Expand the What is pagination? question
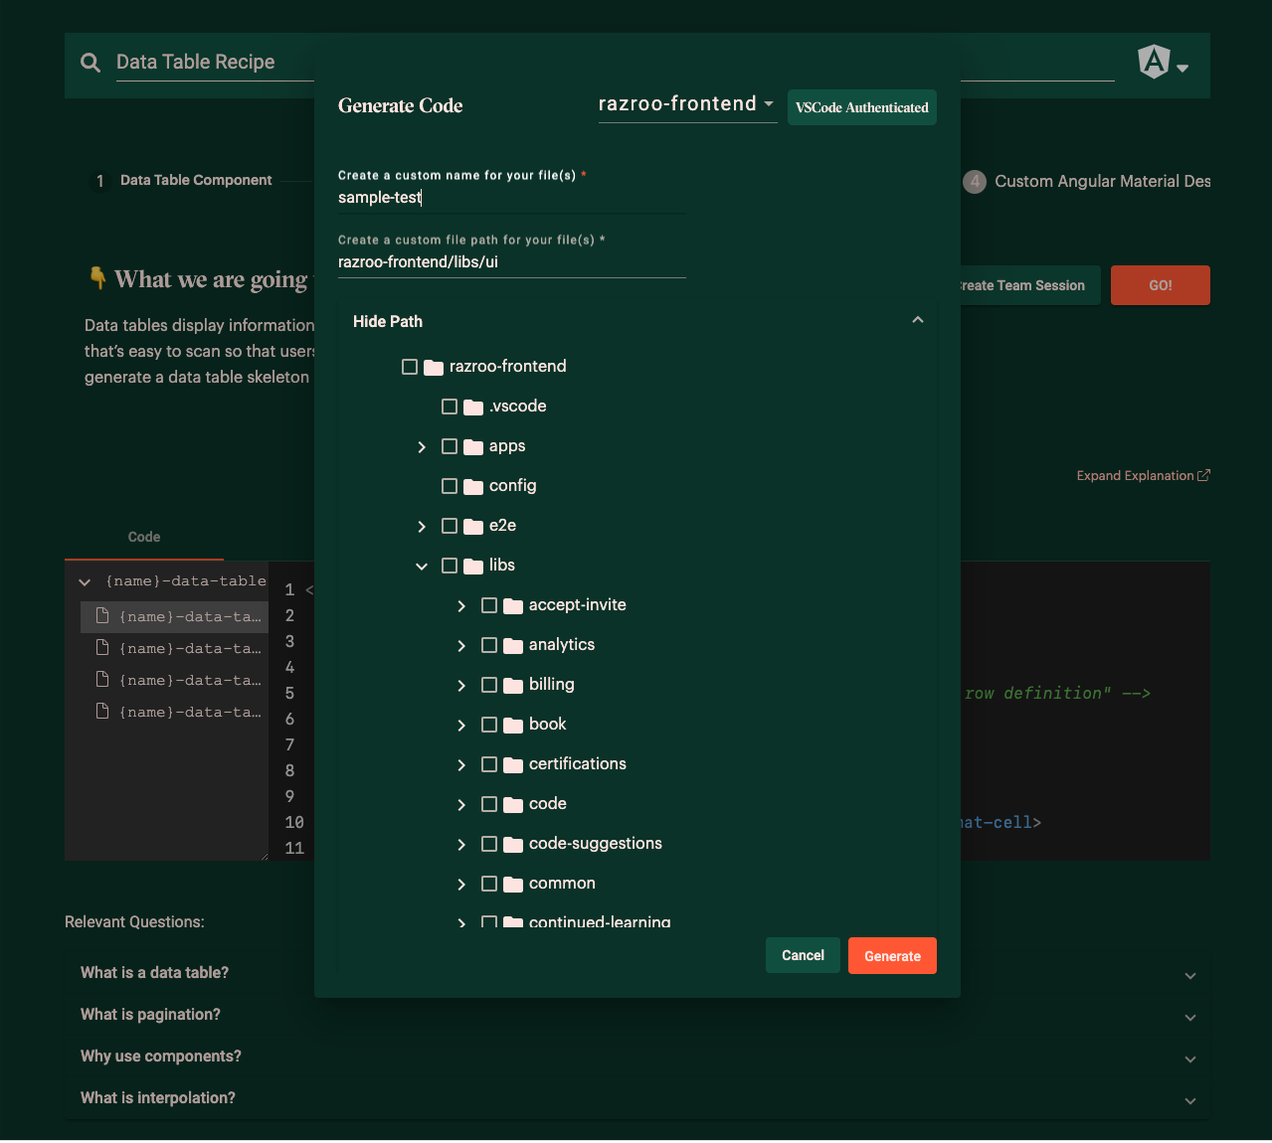The image size is (1272, 1143). (636, 1015)
